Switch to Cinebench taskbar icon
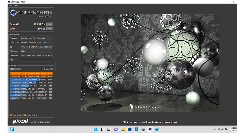237x133 pixels. 150,129
